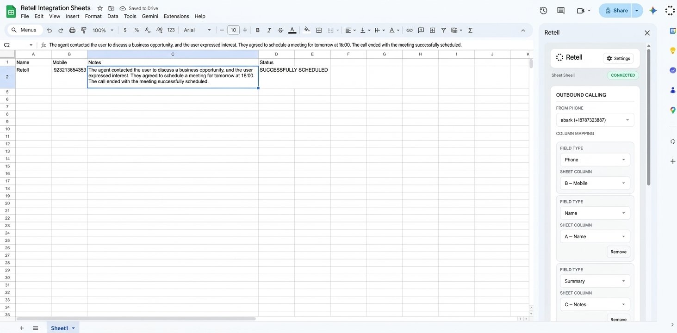
Task: Open the From Phone abark dropdown
Action: pyautogui.click(x=595, y=120)
